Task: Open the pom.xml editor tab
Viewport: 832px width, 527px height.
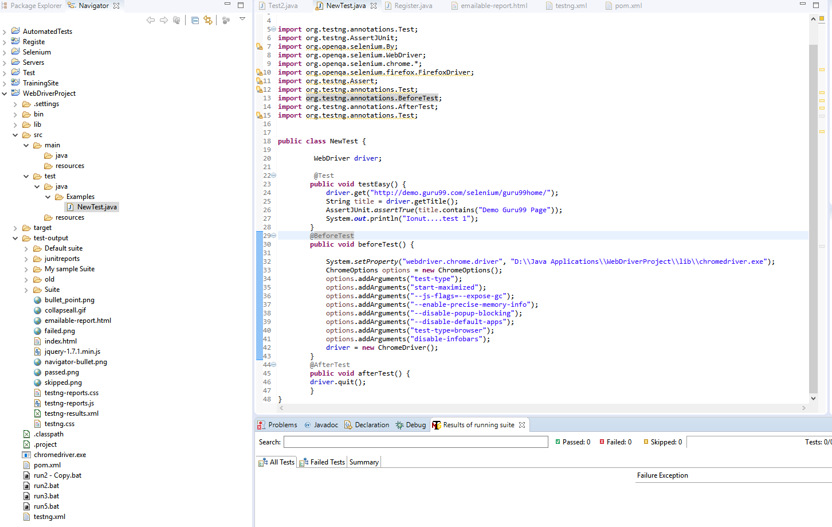Action: click(623, 6)
